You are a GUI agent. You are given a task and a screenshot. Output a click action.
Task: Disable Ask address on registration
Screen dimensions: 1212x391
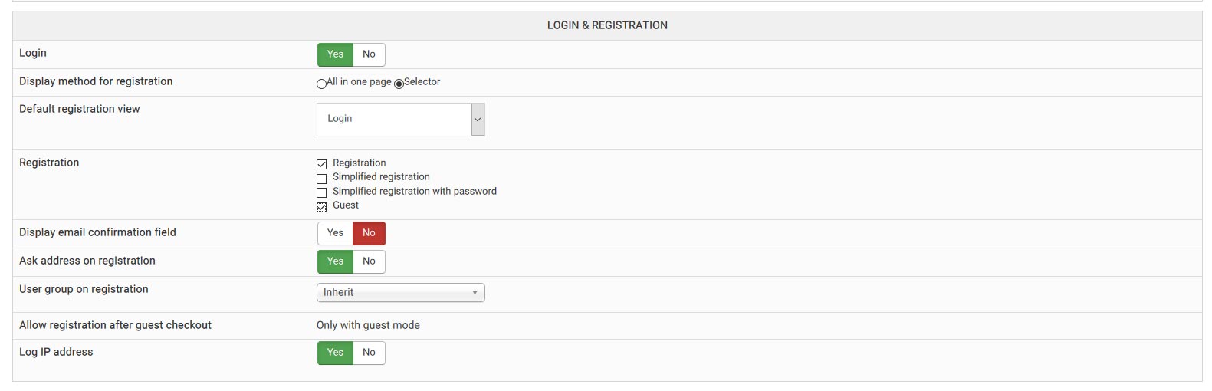369,261
